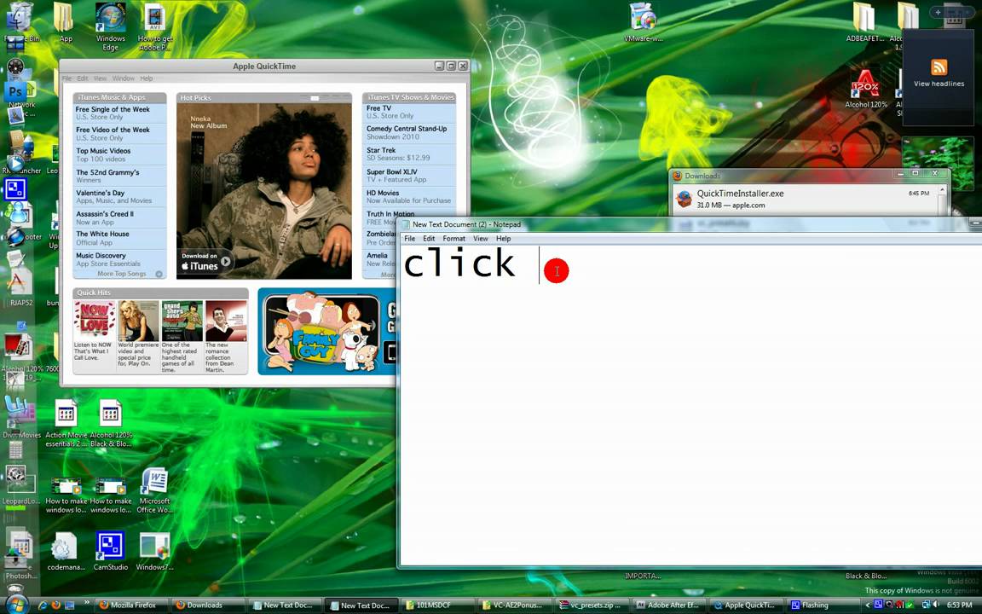This screenshot has width=982, height=614.
Task: Switch to Adobe After Ef... taskbar button
Action: [x=669, y=605]
